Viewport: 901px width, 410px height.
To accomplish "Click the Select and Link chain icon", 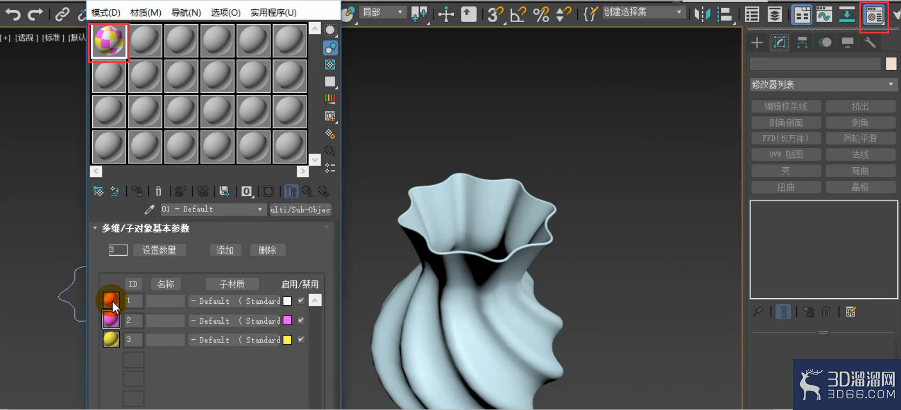I will pos(62,14).
